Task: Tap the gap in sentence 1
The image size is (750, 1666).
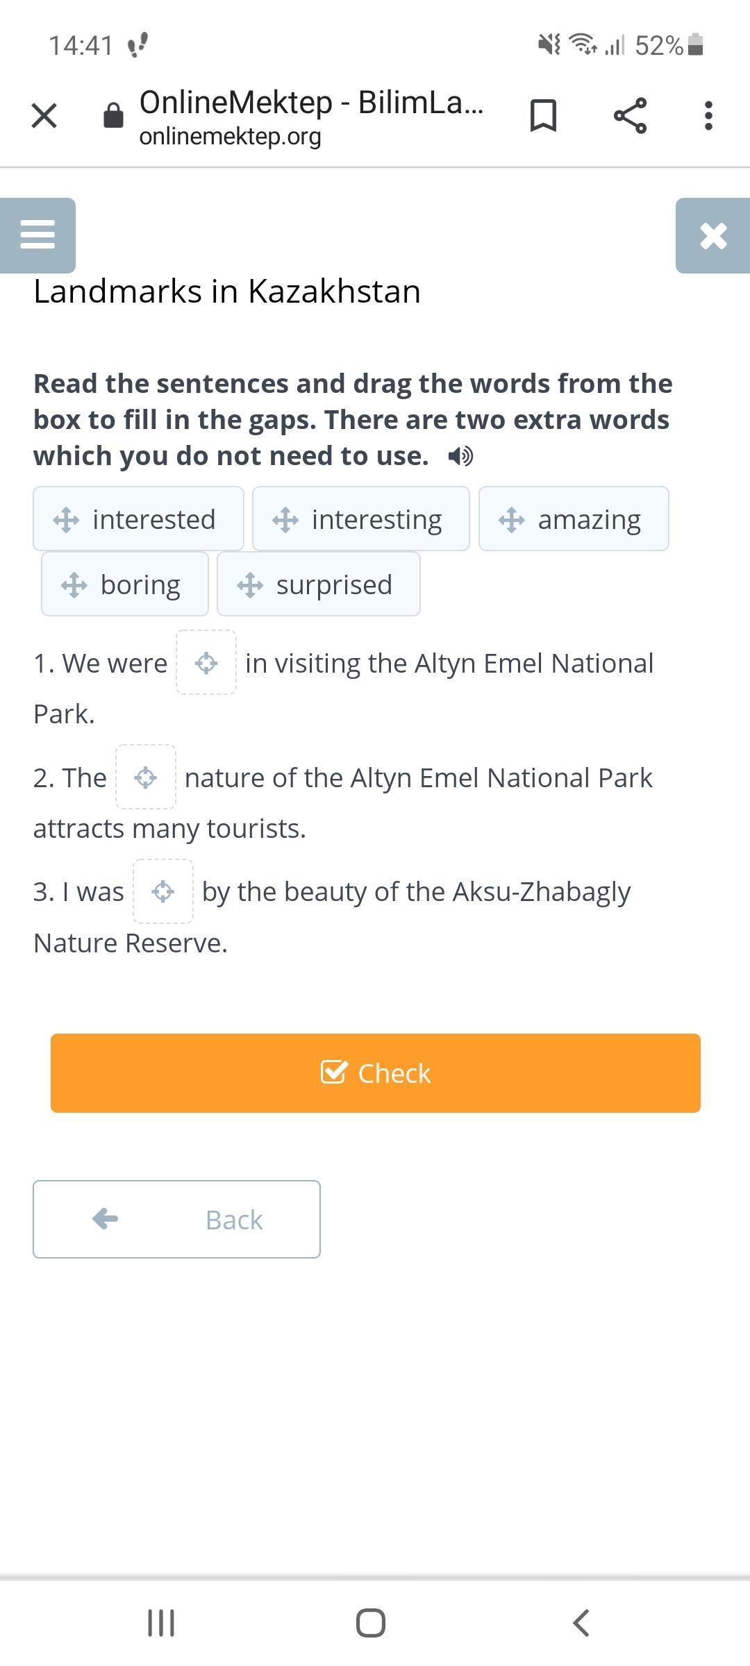Action: coord(206,663)
